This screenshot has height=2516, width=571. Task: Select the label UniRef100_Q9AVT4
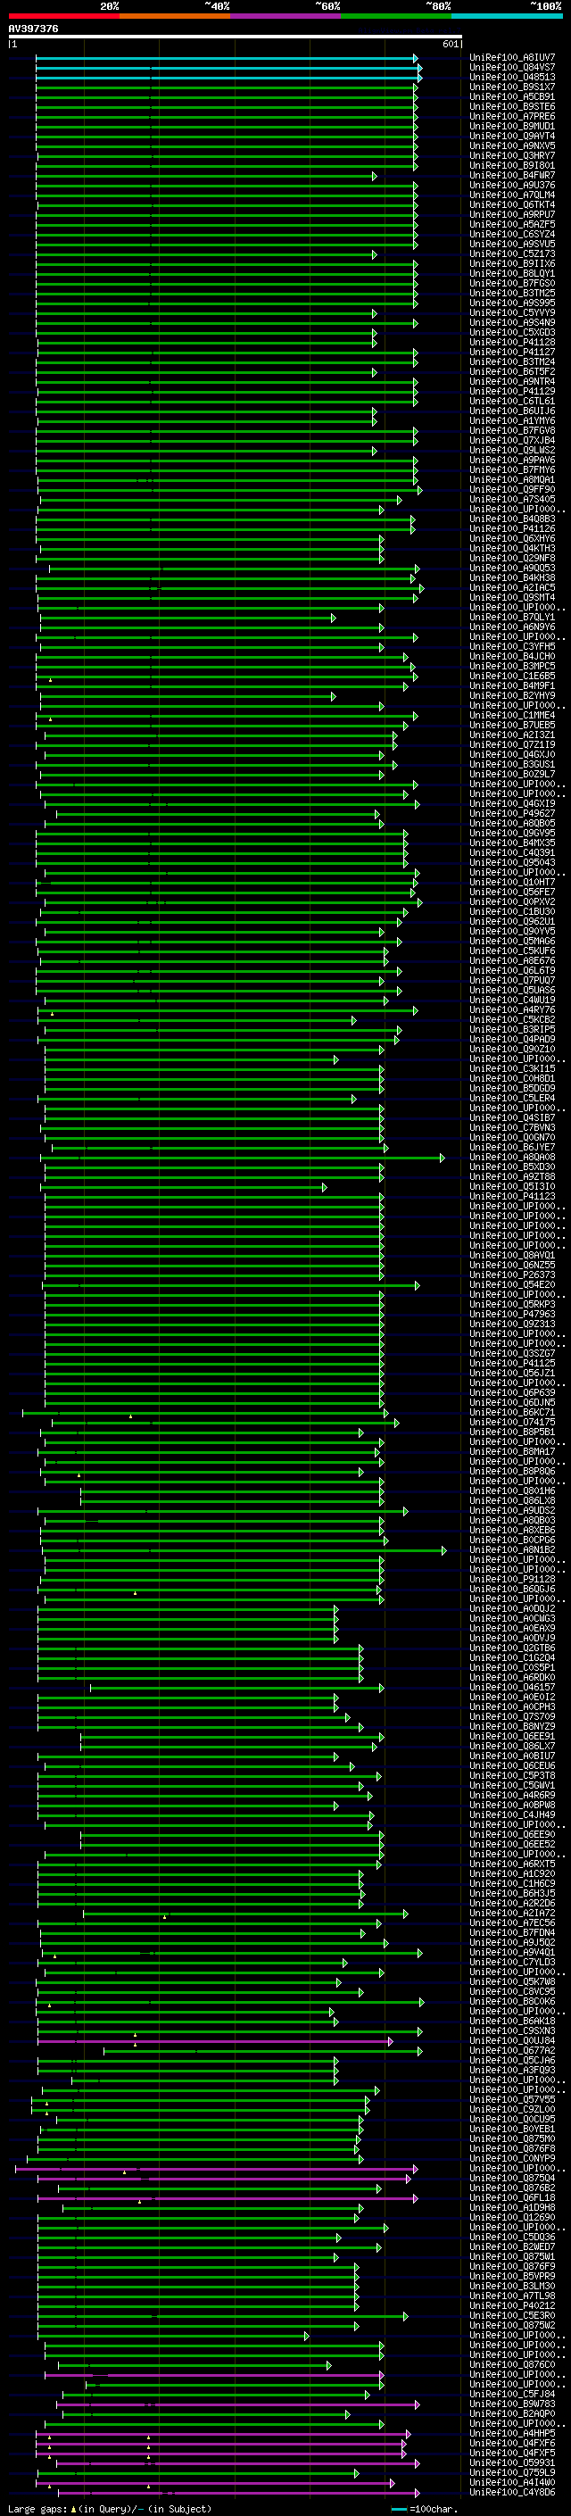pos(512,136)
